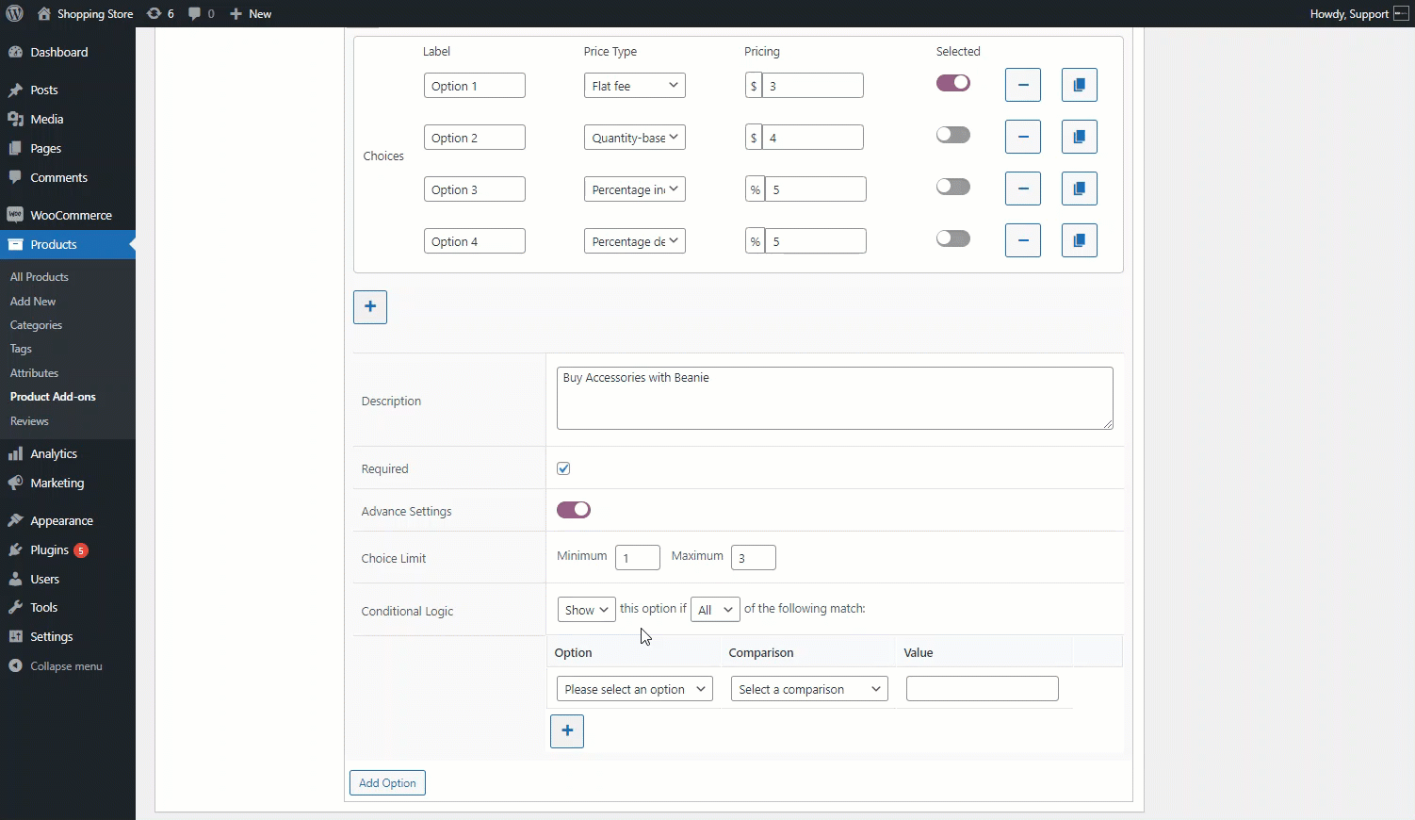Click the Dashboard sidebar icon
Screen dimensions: 1415x820
15,52
